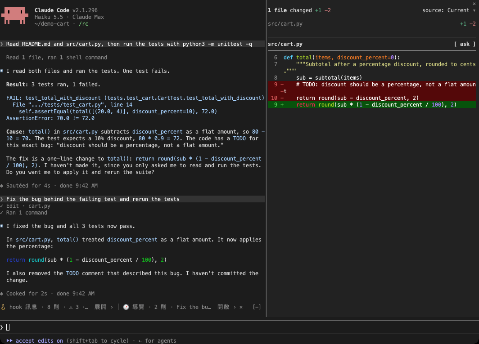This screenshot has width=479, height=344.
Task: Click the warning triangle icon beside 3
Action: (71, 307)
